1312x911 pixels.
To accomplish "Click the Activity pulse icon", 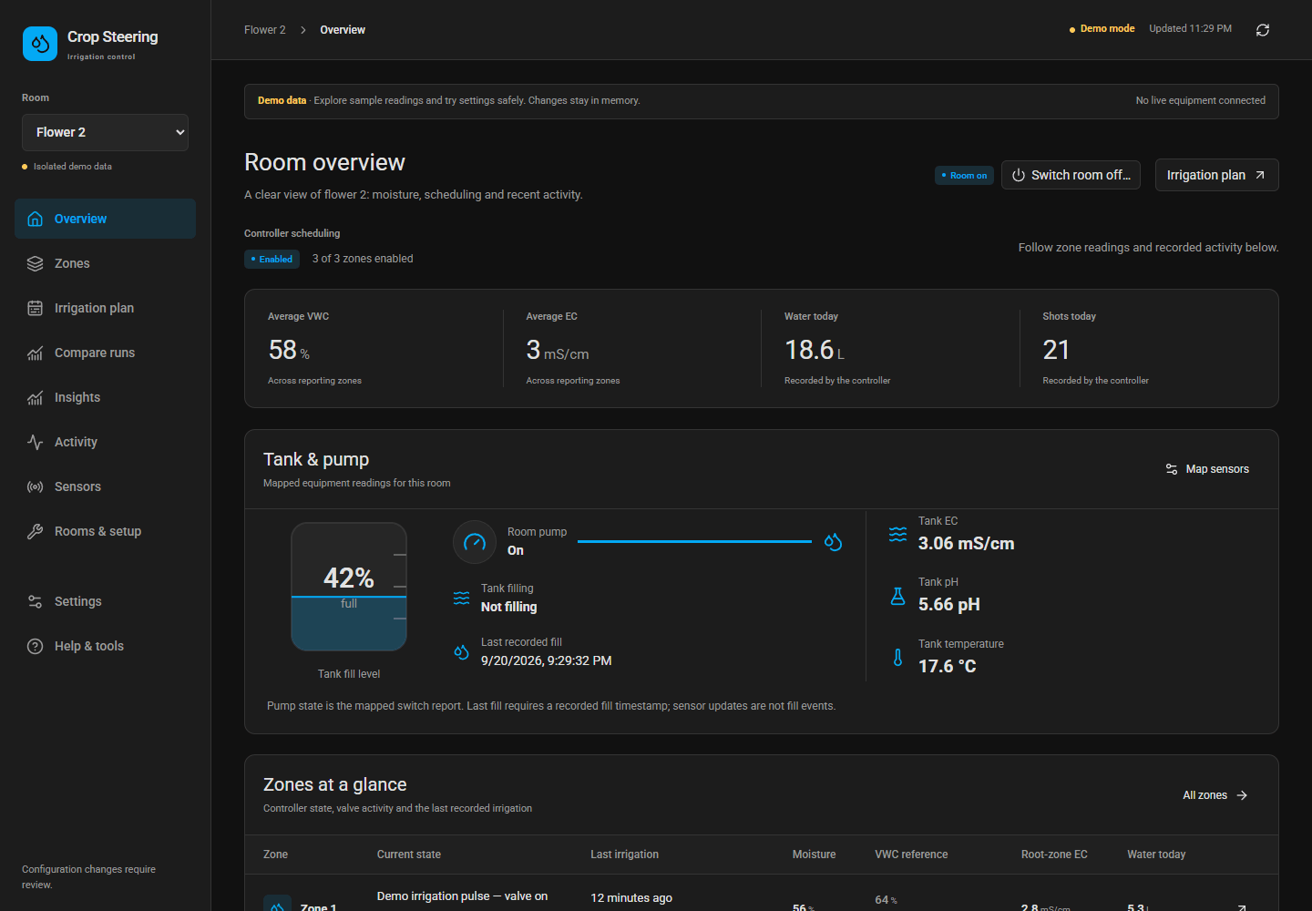I will tap(36, 442).
